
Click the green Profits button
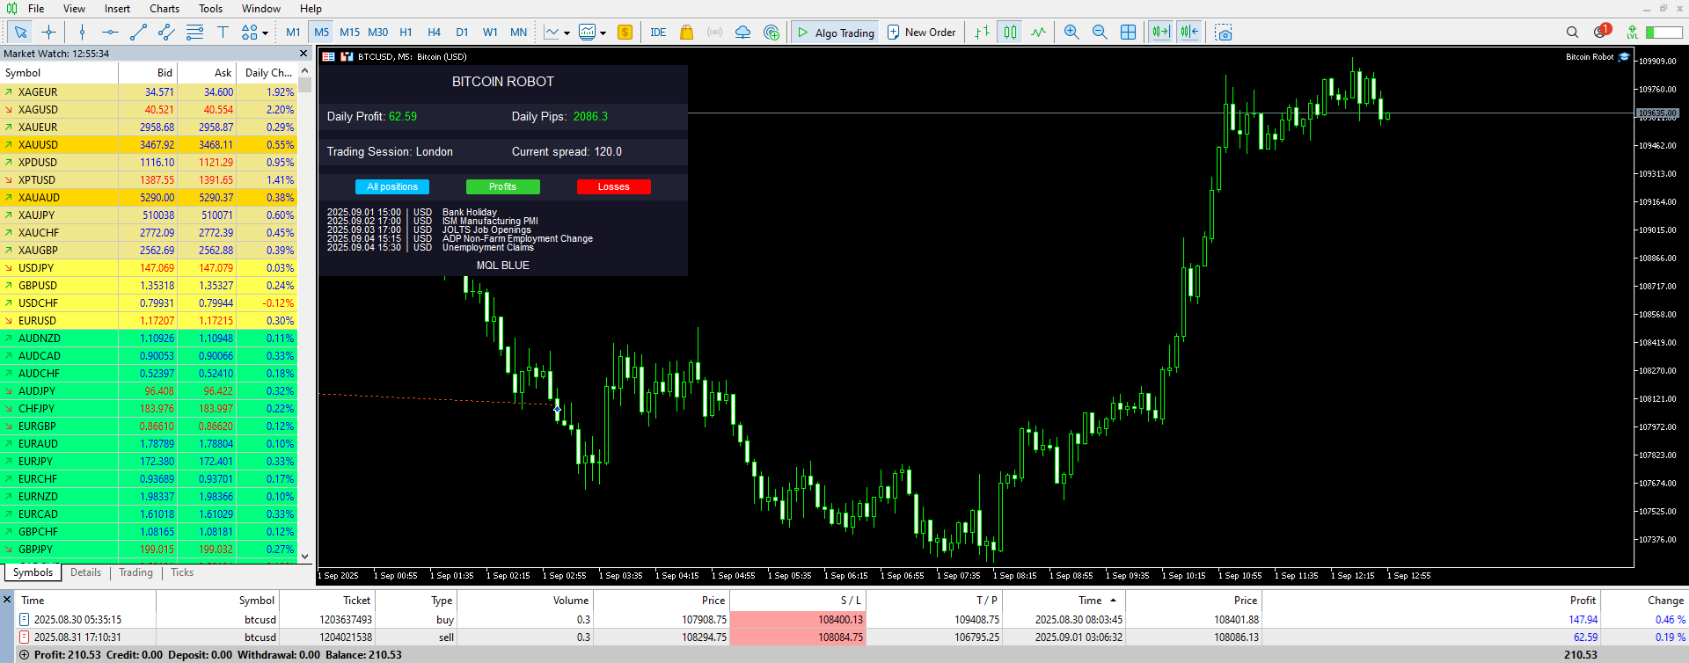[502, 186]
